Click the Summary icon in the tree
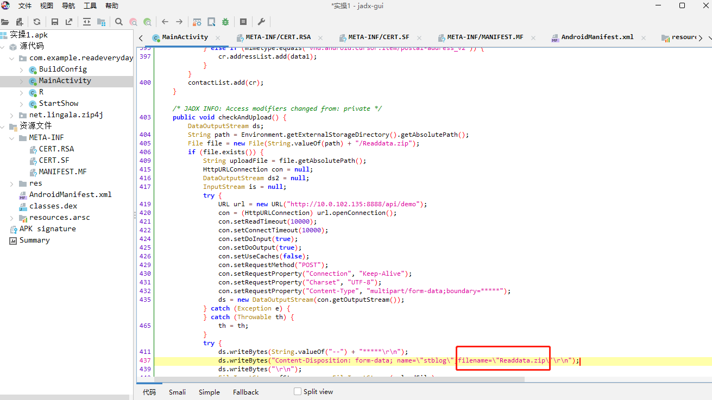The height and width of the screenshot is (400, 712). tap(14, 240)
